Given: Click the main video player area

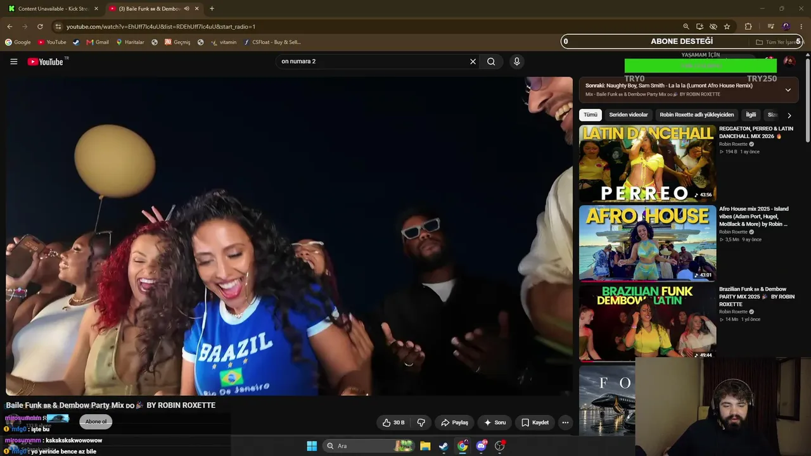Looking at the screenshot, I should [x=289, y=236].
